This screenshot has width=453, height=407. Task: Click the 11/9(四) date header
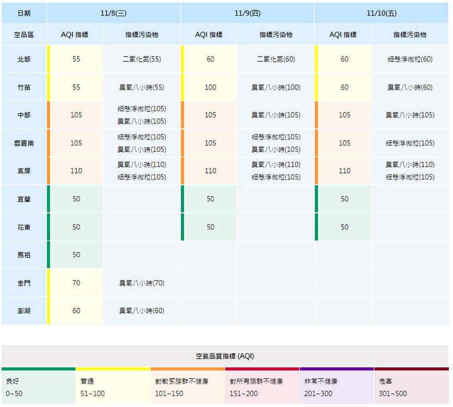[x=248, y=13]
